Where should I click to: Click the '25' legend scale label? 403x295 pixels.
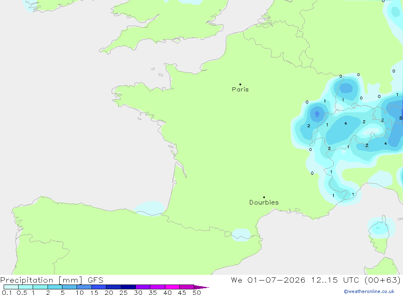click(123, 293)
